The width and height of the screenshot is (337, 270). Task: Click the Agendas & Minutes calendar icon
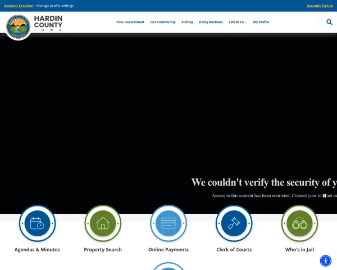pos(38,223)
